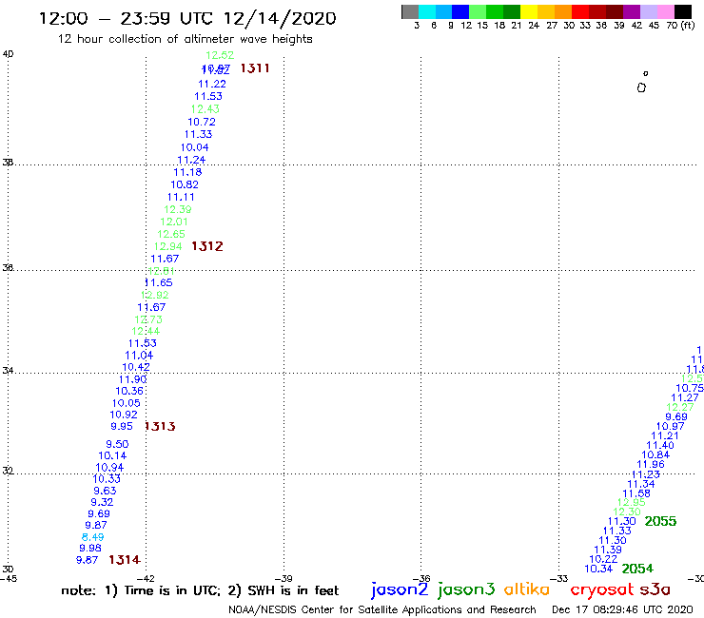
Task: Click the wave height value 11.24
Action: point(191,160)
